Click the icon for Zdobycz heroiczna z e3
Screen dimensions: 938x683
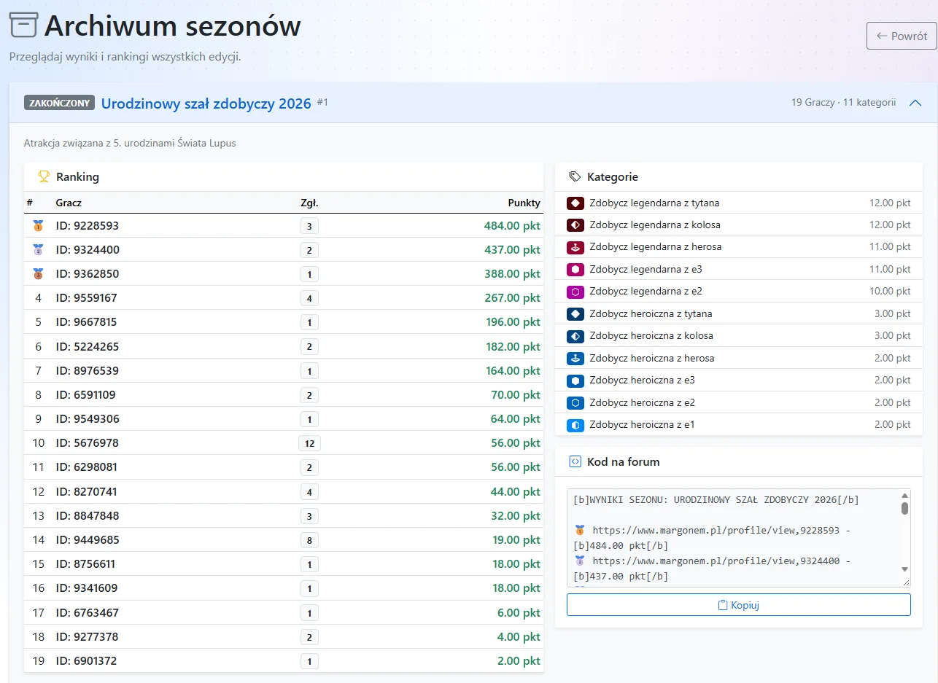tap(575, 380)
